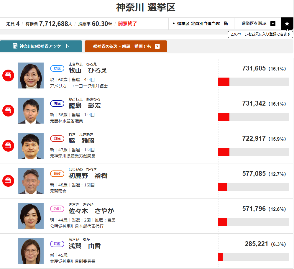Image resolution: width=294 pixels, height=269 pixels.
Task: Click 牧山ひろえ candidate photo
Action: 31,76
